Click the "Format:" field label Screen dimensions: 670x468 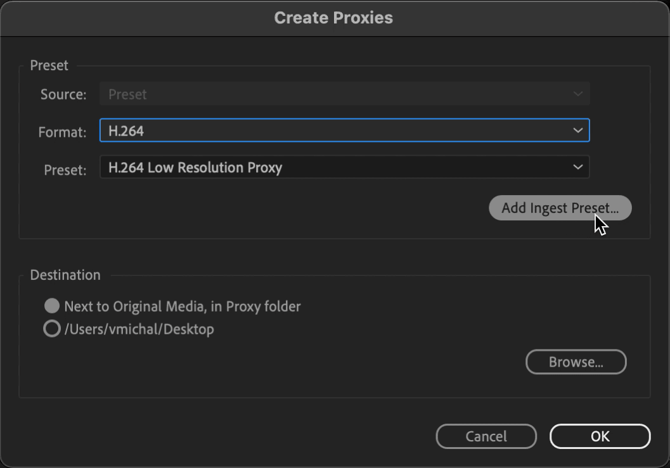click(62, 132)
